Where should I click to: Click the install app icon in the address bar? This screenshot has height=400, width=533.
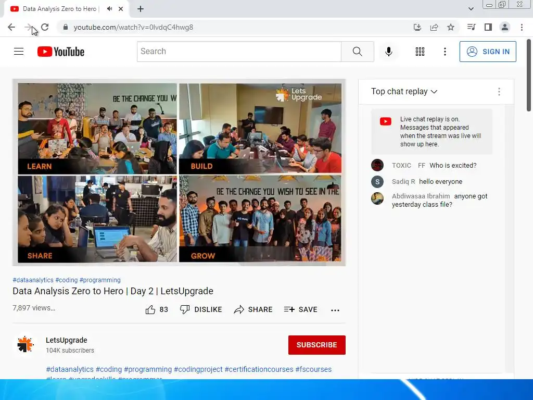pyautogui.click(x=417, y=27)
